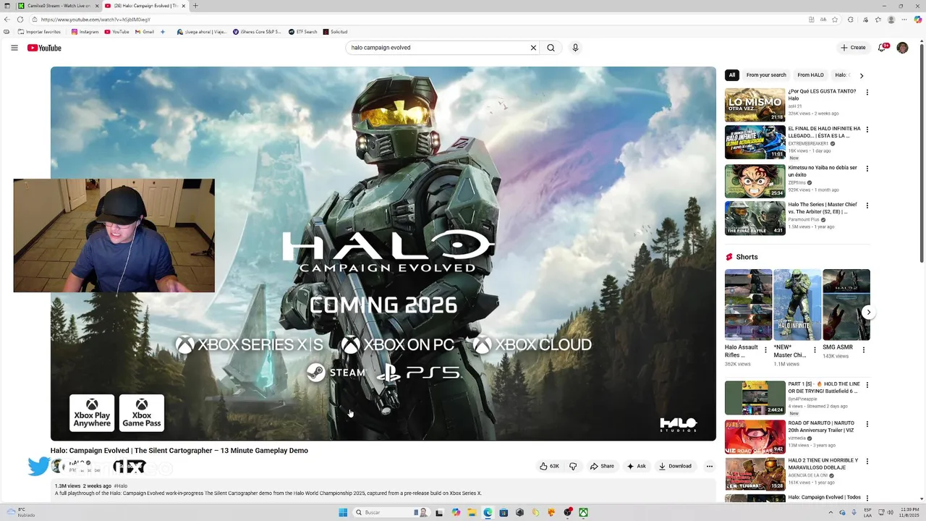
Task: Click the main Halo video player
Action: [383, 253]
